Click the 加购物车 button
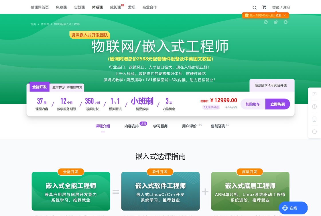The width and height of the screenshot is (321, 216). 253,104
